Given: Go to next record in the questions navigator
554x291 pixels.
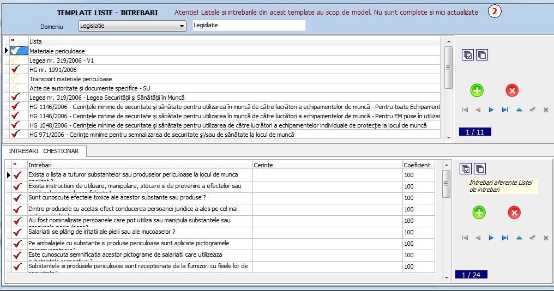Looking at the screenshot, I should tap(491, 238).
